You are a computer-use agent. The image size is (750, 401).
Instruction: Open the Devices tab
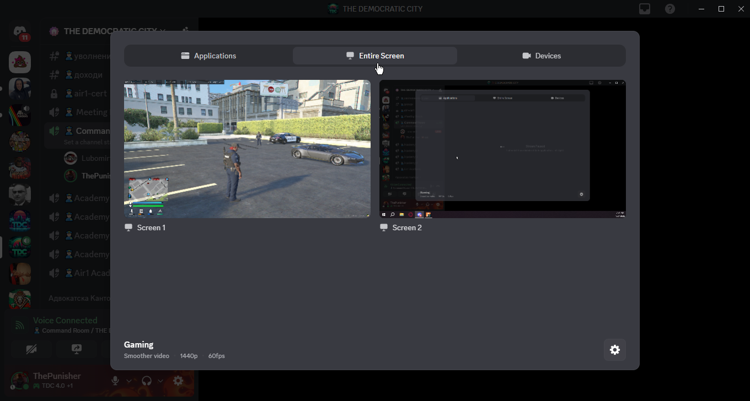coord(542,56)
